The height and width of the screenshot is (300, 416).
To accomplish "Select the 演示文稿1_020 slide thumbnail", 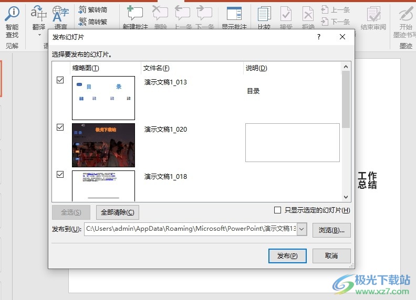I will click(103, 145).
